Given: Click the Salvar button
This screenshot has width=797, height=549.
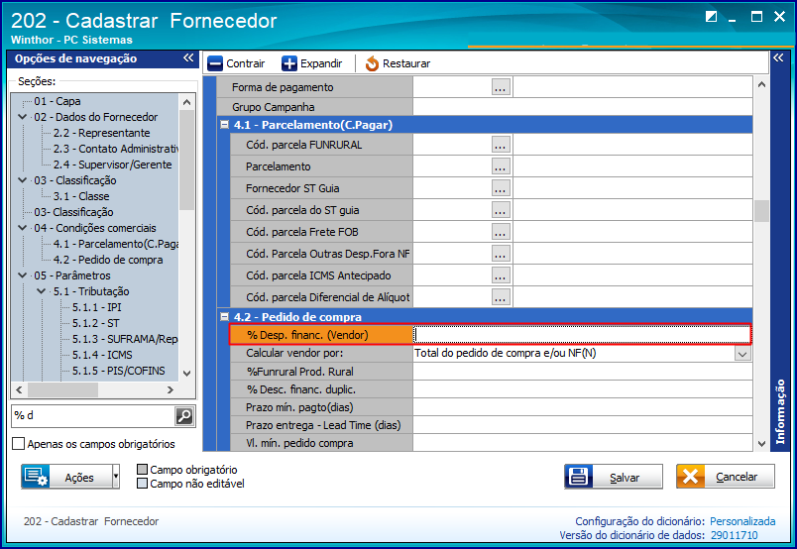Looking at the screenshot, I should click(x=614, y=477).
